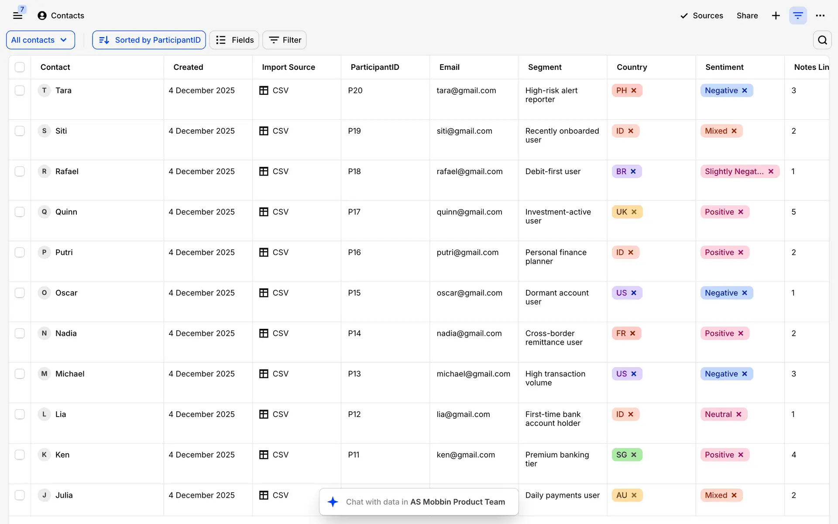Remove the Positive sentiment tag from Quinn
Viewport: 838px width, 524px height.
(741, 212)
